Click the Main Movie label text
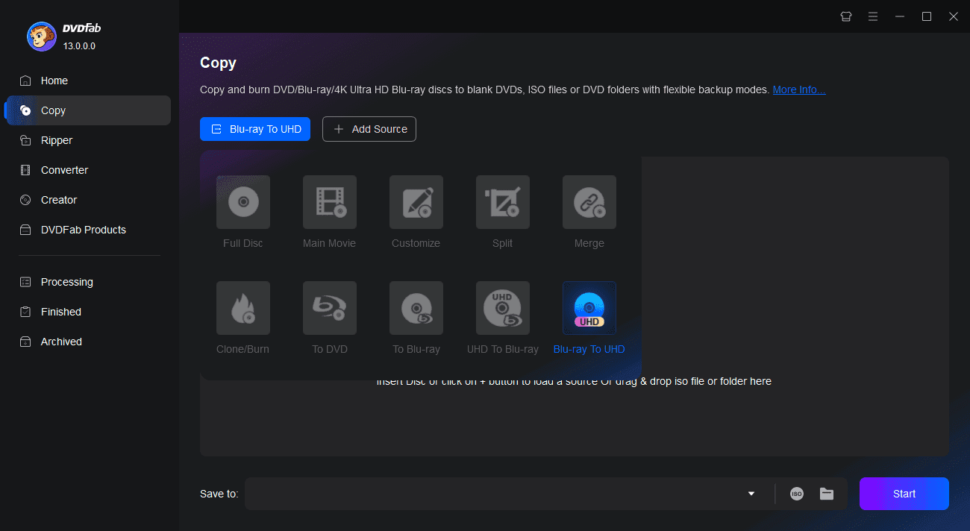The width and height of the screenshot is (970, 531). pos(330,243)
